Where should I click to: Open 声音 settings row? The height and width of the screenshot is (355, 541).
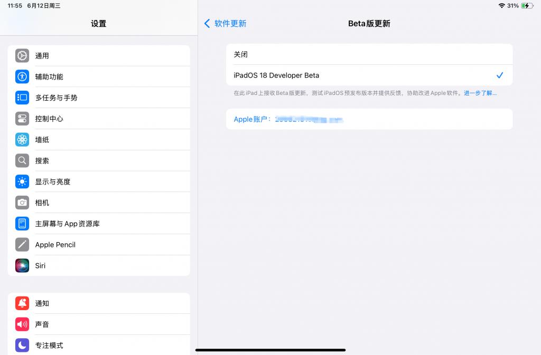(x=99, y=324)
